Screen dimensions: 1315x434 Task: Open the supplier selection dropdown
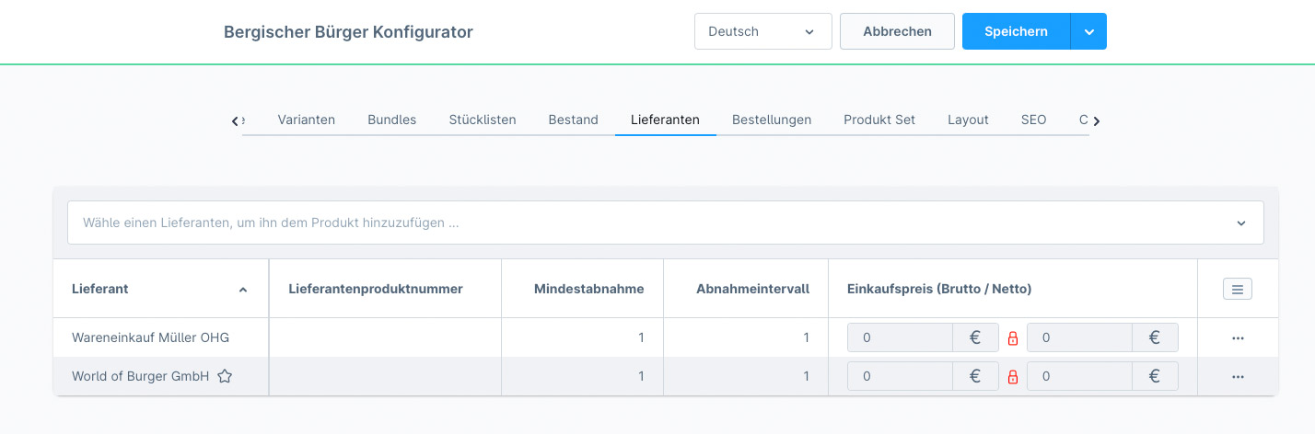[x=665, y=223]
